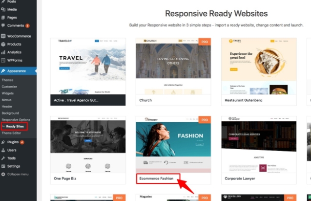Viewport: 311px width, 201px height.
Task: Open Ready Sites submenu item
Action: click(x=15, y=126)
